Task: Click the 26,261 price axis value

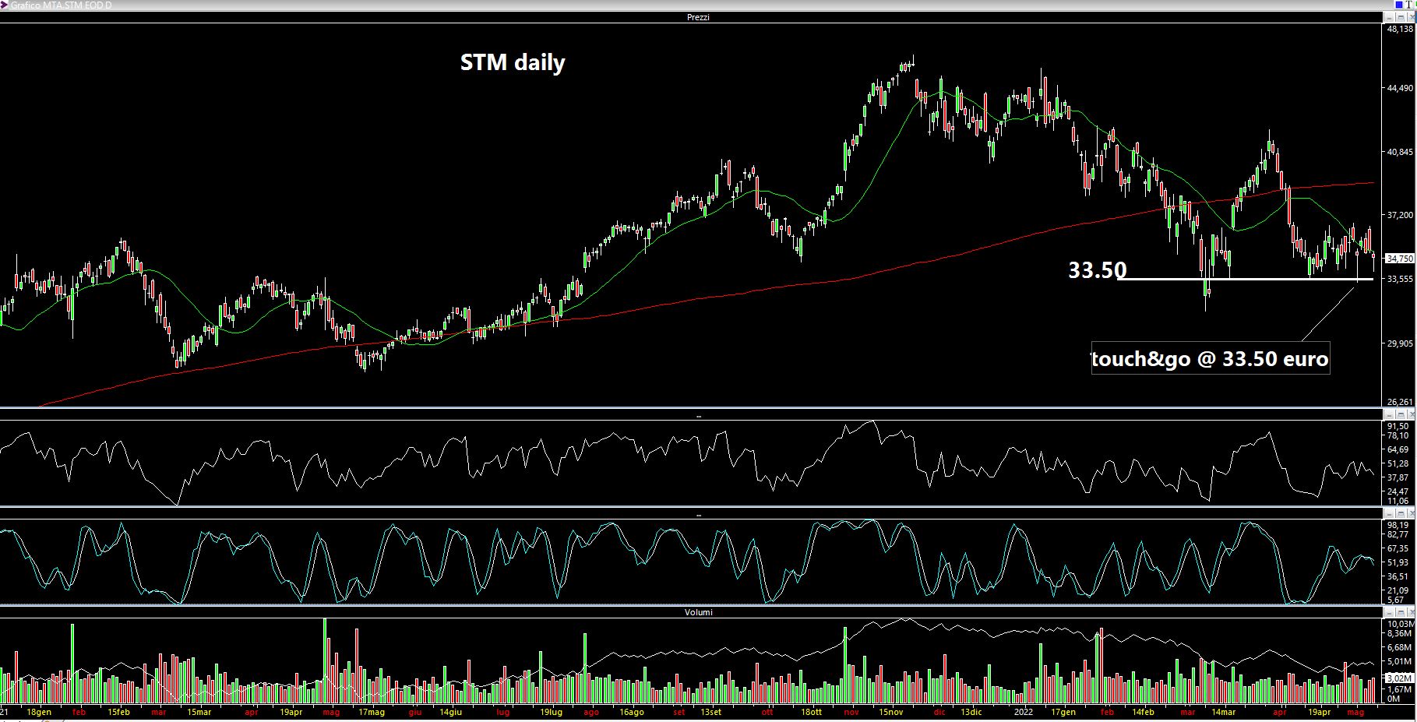Action: click(1400, 403)
